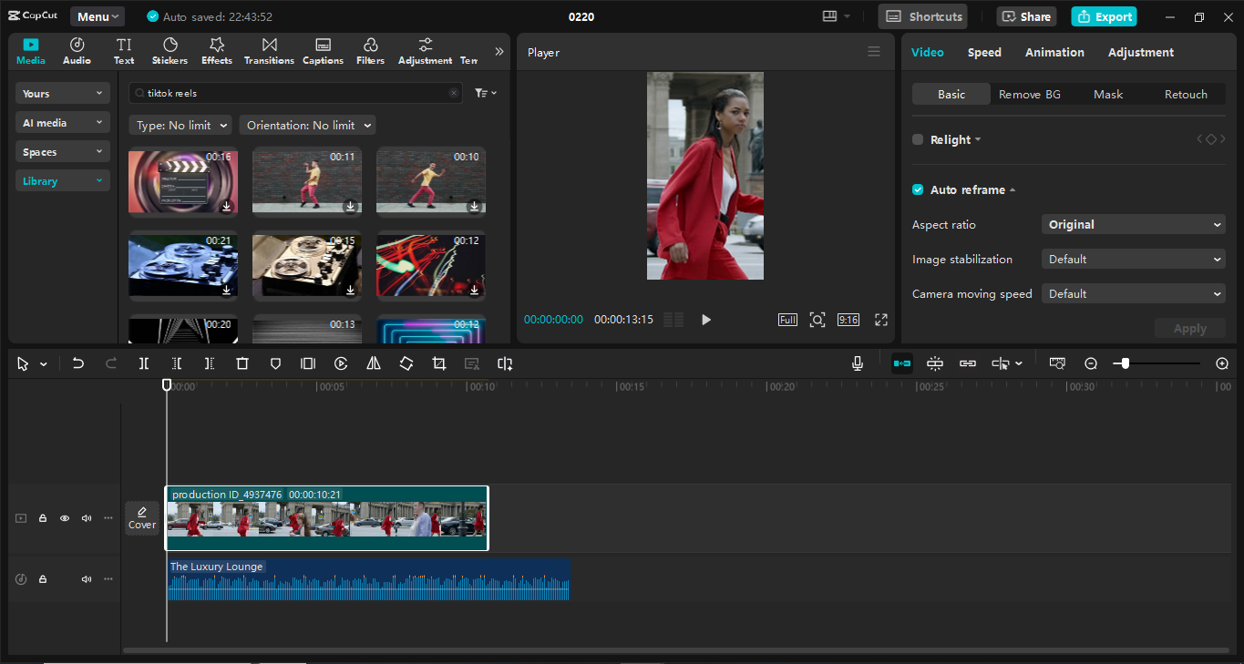Click the Shortcuts button
The image size is (1244, 664).
pyautogui.click(x=924, y=16)
